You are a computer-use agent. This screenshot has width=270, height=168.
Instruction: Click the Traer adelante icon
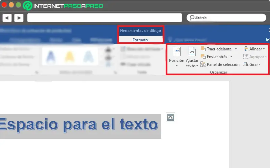pos(203,49)
